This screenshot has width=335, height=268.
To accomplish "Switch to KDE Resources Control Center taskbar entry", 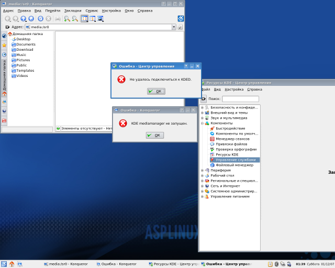I will [173, 264].
